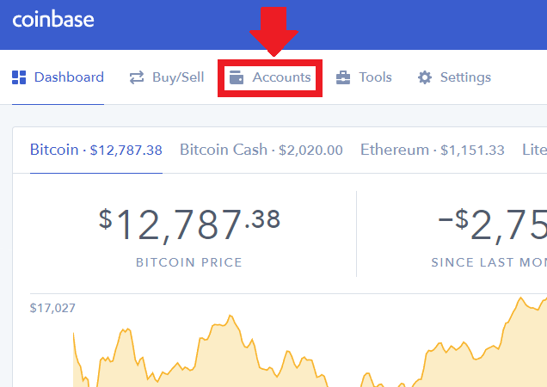Image resolution: width=547 pixels, height=387 pixels.
Task: Open the Buy/Sell nav label
Action: click(178, 77)
